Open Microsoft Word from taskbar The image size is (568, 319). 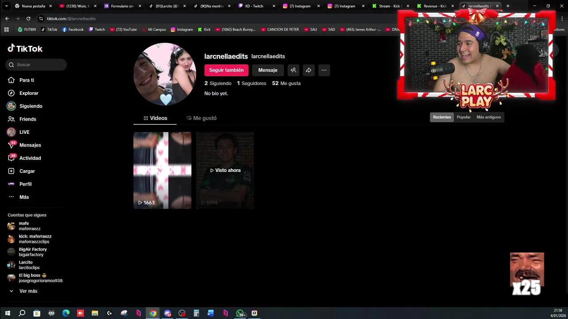pos(211,313)
